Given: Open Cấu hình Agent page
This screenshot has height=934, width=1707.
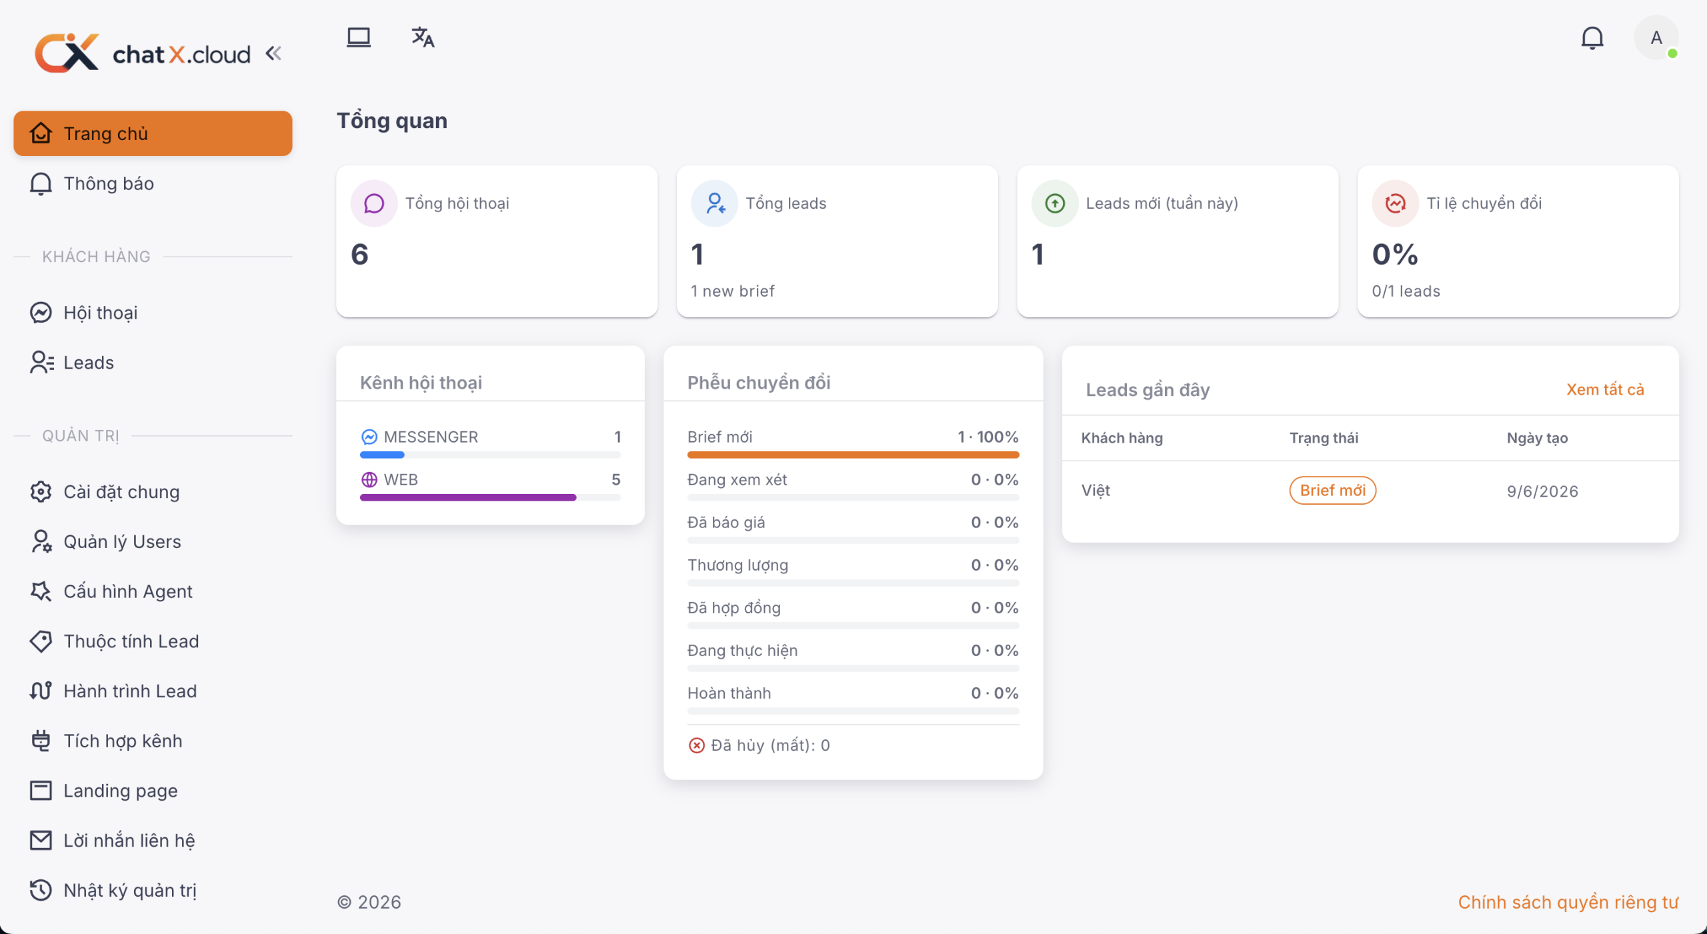Looking at the screenshot, I should pyautogui.click(x=153, y=591).
